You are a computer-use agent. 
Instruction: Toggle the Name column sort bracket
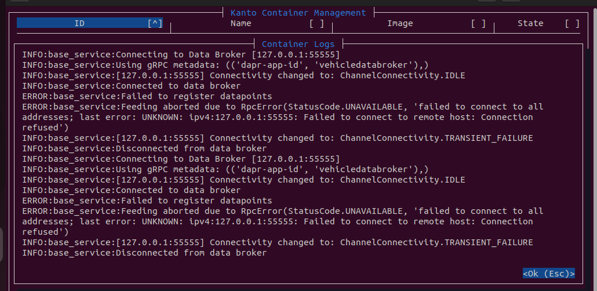tap(316, 24)
